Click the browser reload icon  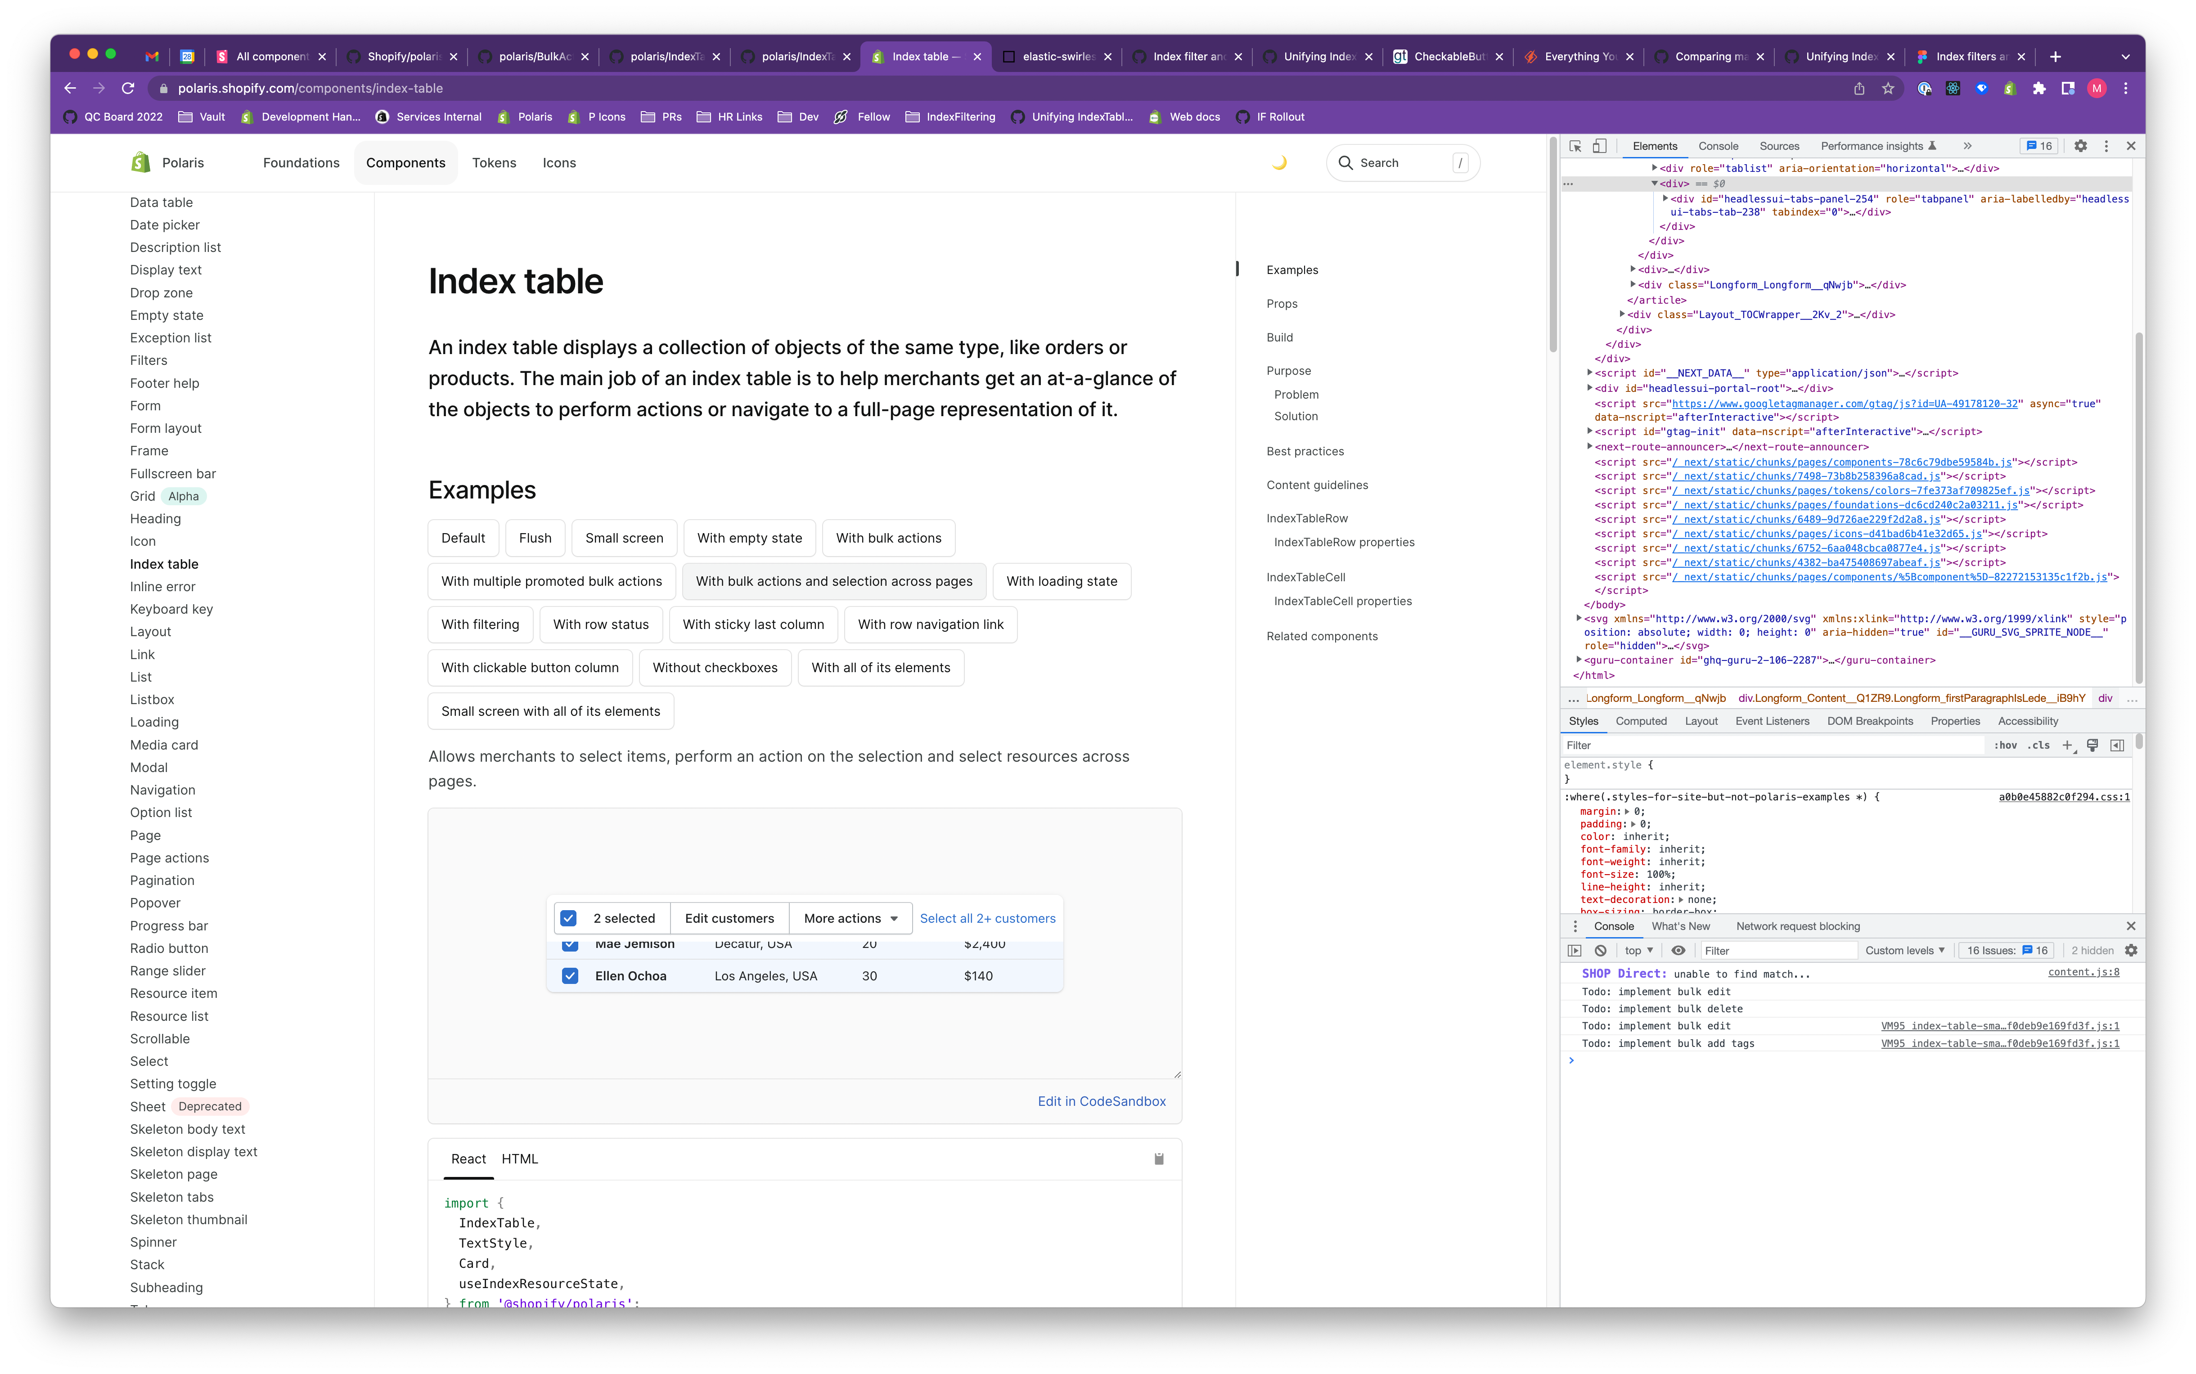tap(128, 88)
